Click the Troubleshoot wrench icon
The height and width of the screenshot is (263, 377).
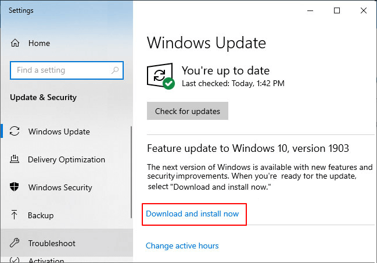point(15,243)
